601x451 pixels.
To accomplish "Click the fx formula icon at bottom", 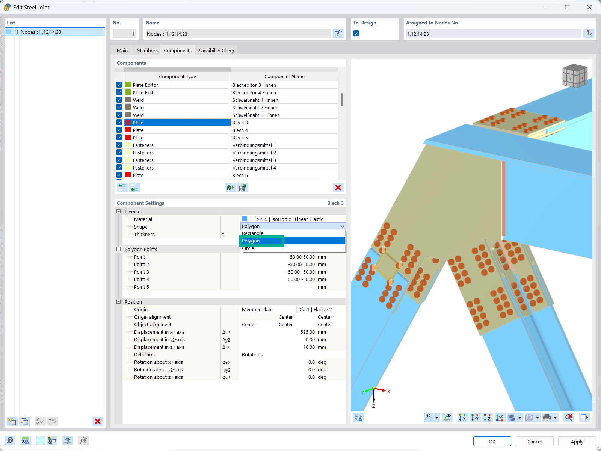I will 83,440.
